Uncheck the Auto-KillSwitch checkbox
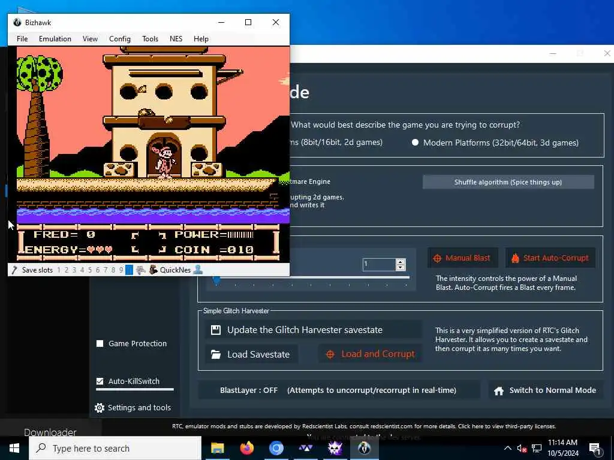This screenshot has height=460, width=614. pos(100,381)
